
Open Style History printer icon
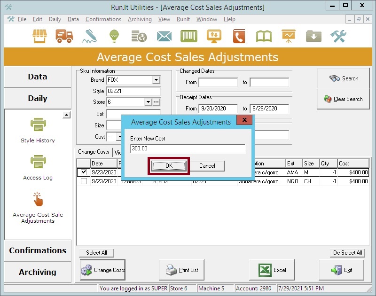tap(38, 125)
